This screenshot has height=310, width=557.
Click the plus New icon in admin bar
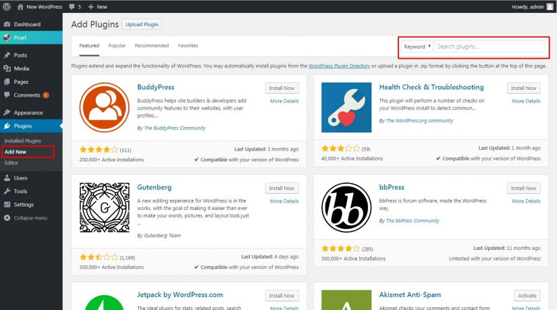[x=91, y=7]
